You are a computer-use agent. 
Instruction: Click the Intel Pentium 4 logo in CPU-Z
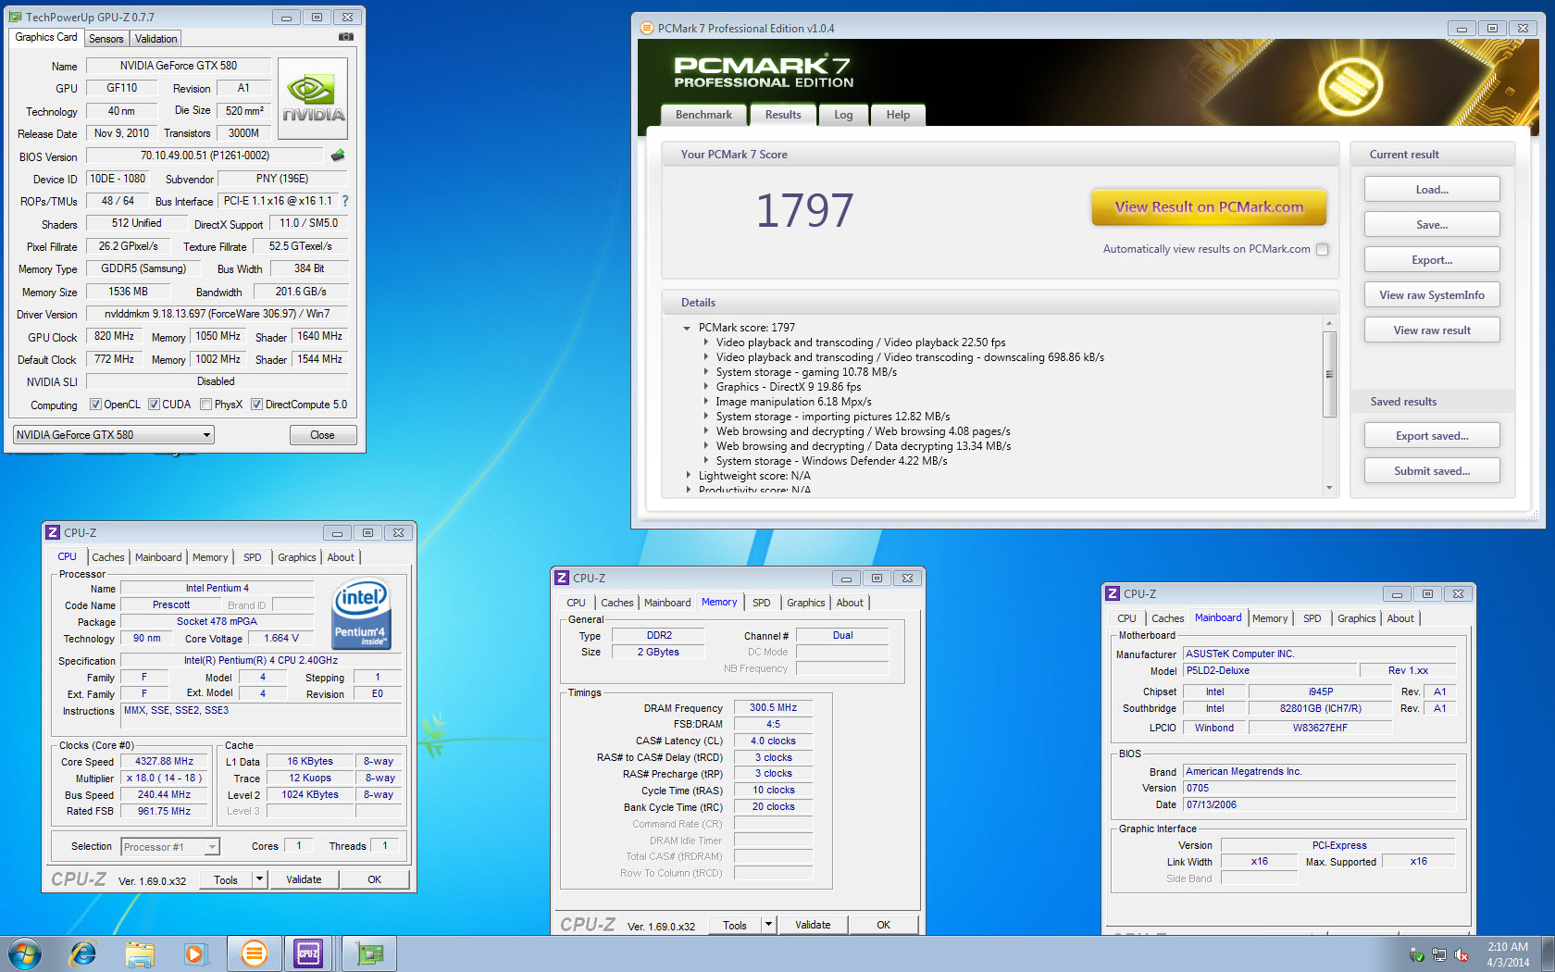pyautogui.click(x=361, y=614)
